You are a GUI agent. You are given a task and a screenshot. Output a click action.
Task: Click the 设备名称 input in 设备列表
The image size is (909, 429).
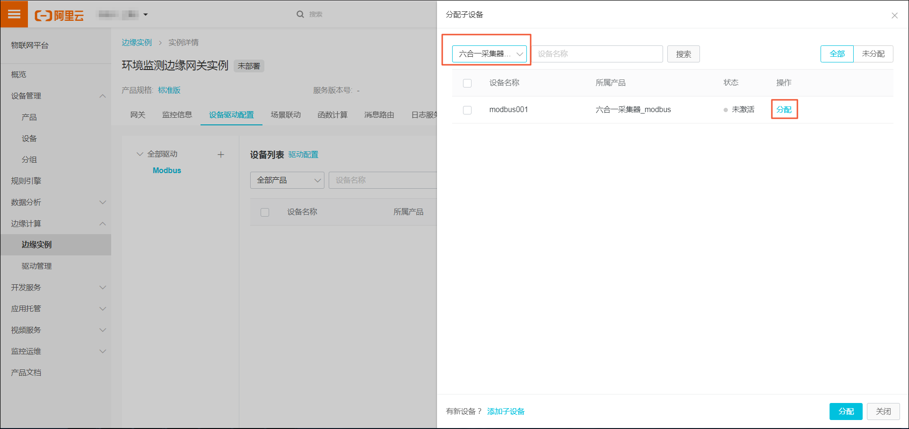[383, 180]
